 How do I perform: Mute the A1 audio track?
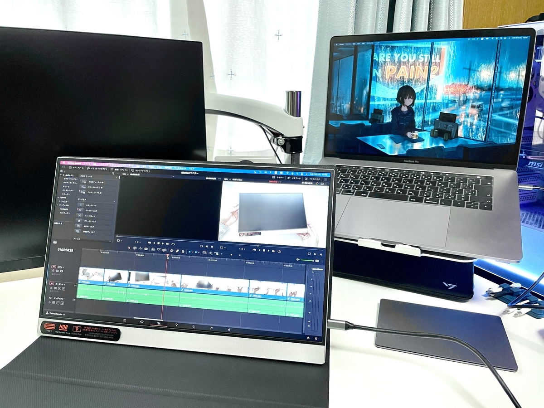64,288
